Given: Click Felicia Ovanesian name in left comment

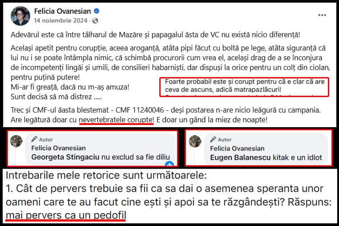Looking at the screenshot, I should coord(59,148).
